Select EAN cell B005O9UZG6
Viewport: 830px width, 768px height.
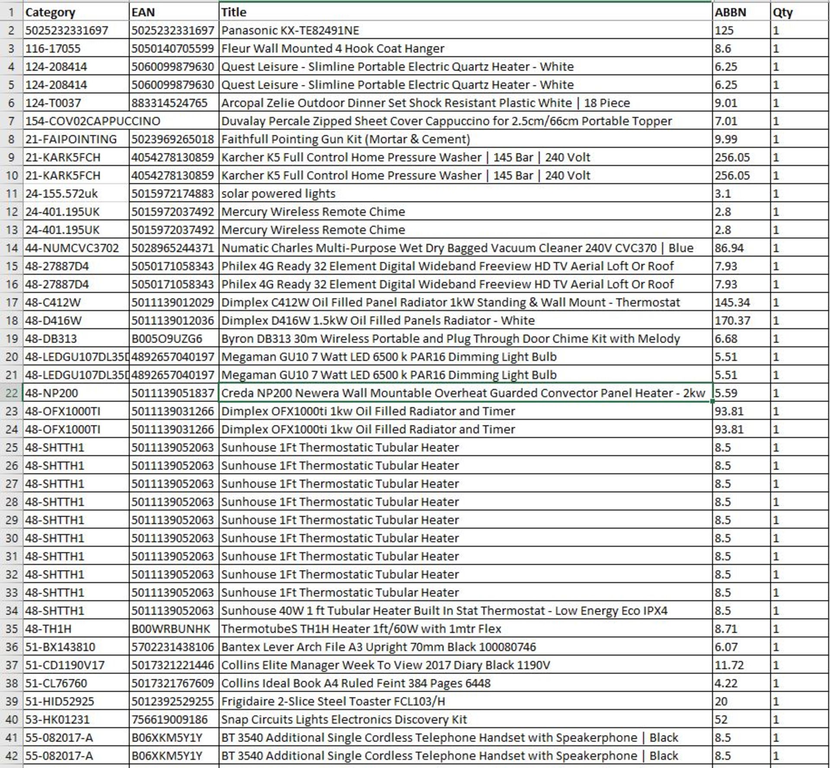[x=174, y=339]
